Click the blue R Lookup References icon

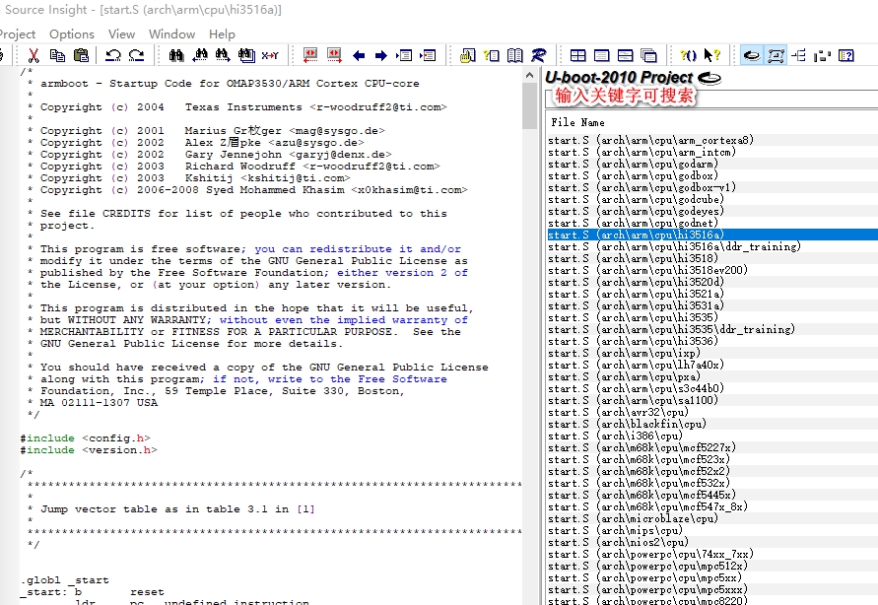[x=539, y=56]
